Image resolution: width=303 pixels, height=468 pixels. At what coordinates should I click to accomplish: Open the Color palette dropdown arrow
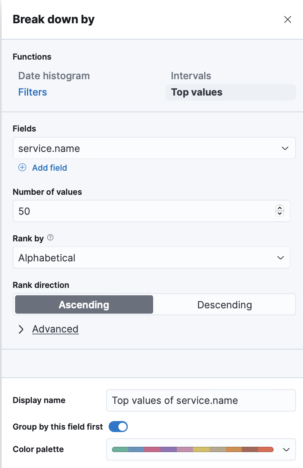pos(286,449)
